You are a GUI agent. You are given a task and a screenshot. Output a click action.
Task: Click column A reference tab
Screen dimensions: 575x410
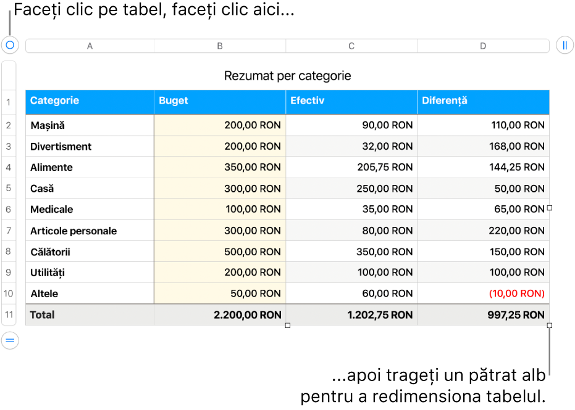click(90, 45)
